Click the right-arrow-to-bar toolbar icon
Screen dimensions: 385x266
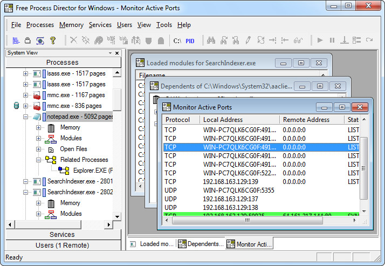point(272,40)
